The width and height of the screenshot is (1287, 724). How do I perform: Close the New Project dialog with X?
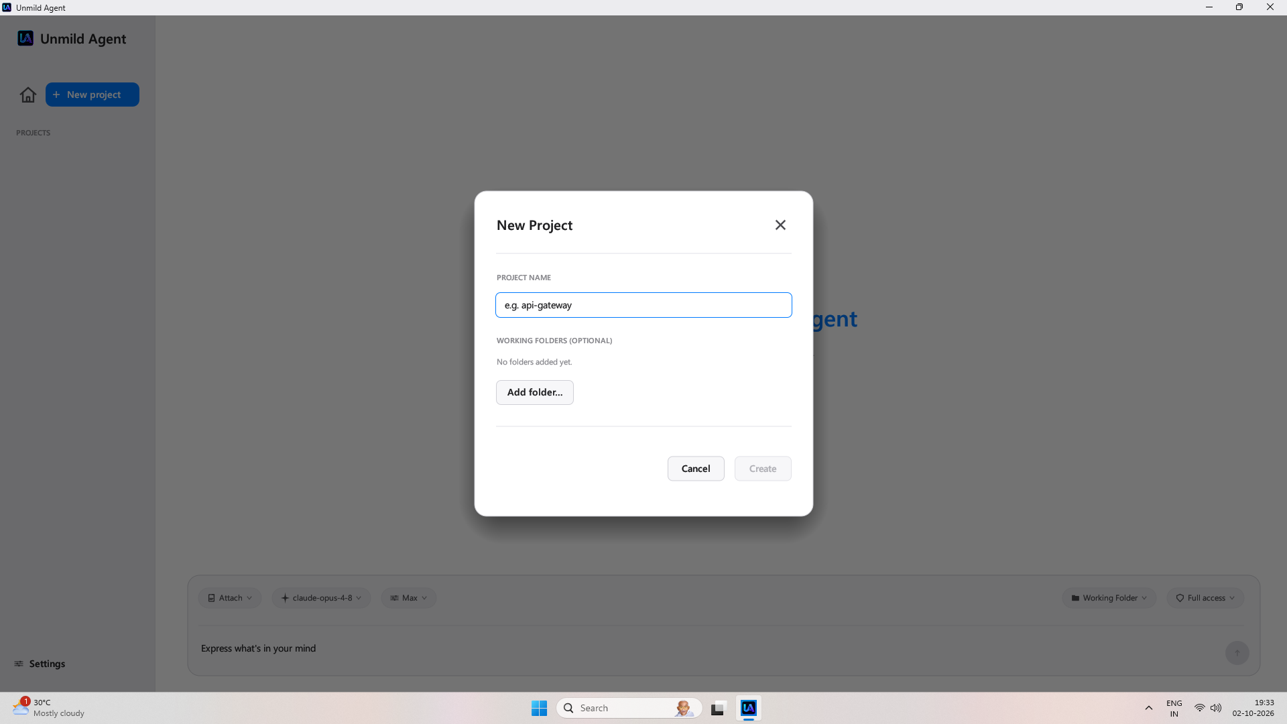pyautogui.click(x=780, y=225)
